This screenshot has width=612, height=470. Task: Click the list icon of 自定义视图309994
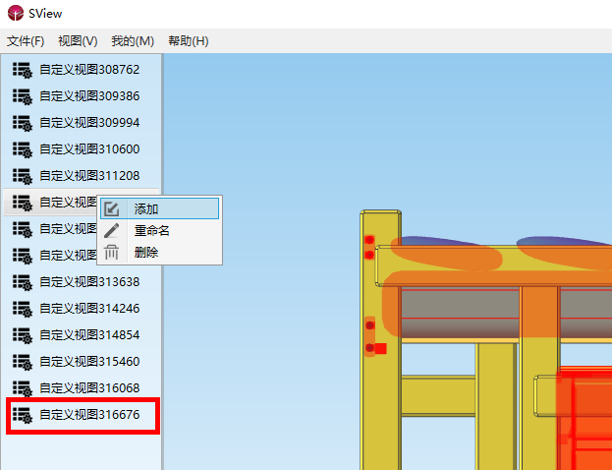(x=23, y=123)
